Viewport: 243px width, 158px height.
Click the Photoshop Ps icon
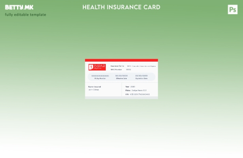233,9
